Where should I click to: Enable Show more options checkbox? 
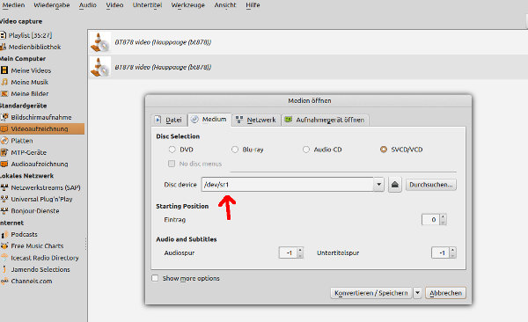coord(155,278)
